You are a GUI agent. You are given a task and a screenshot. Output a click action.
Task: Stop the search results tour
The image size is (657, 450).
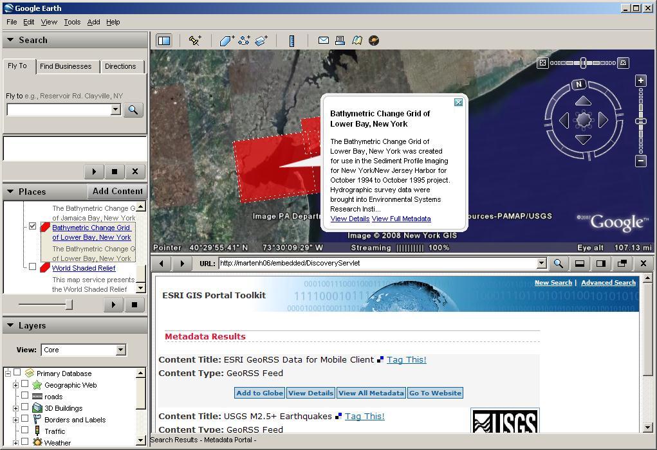click(x=115, y=171)
